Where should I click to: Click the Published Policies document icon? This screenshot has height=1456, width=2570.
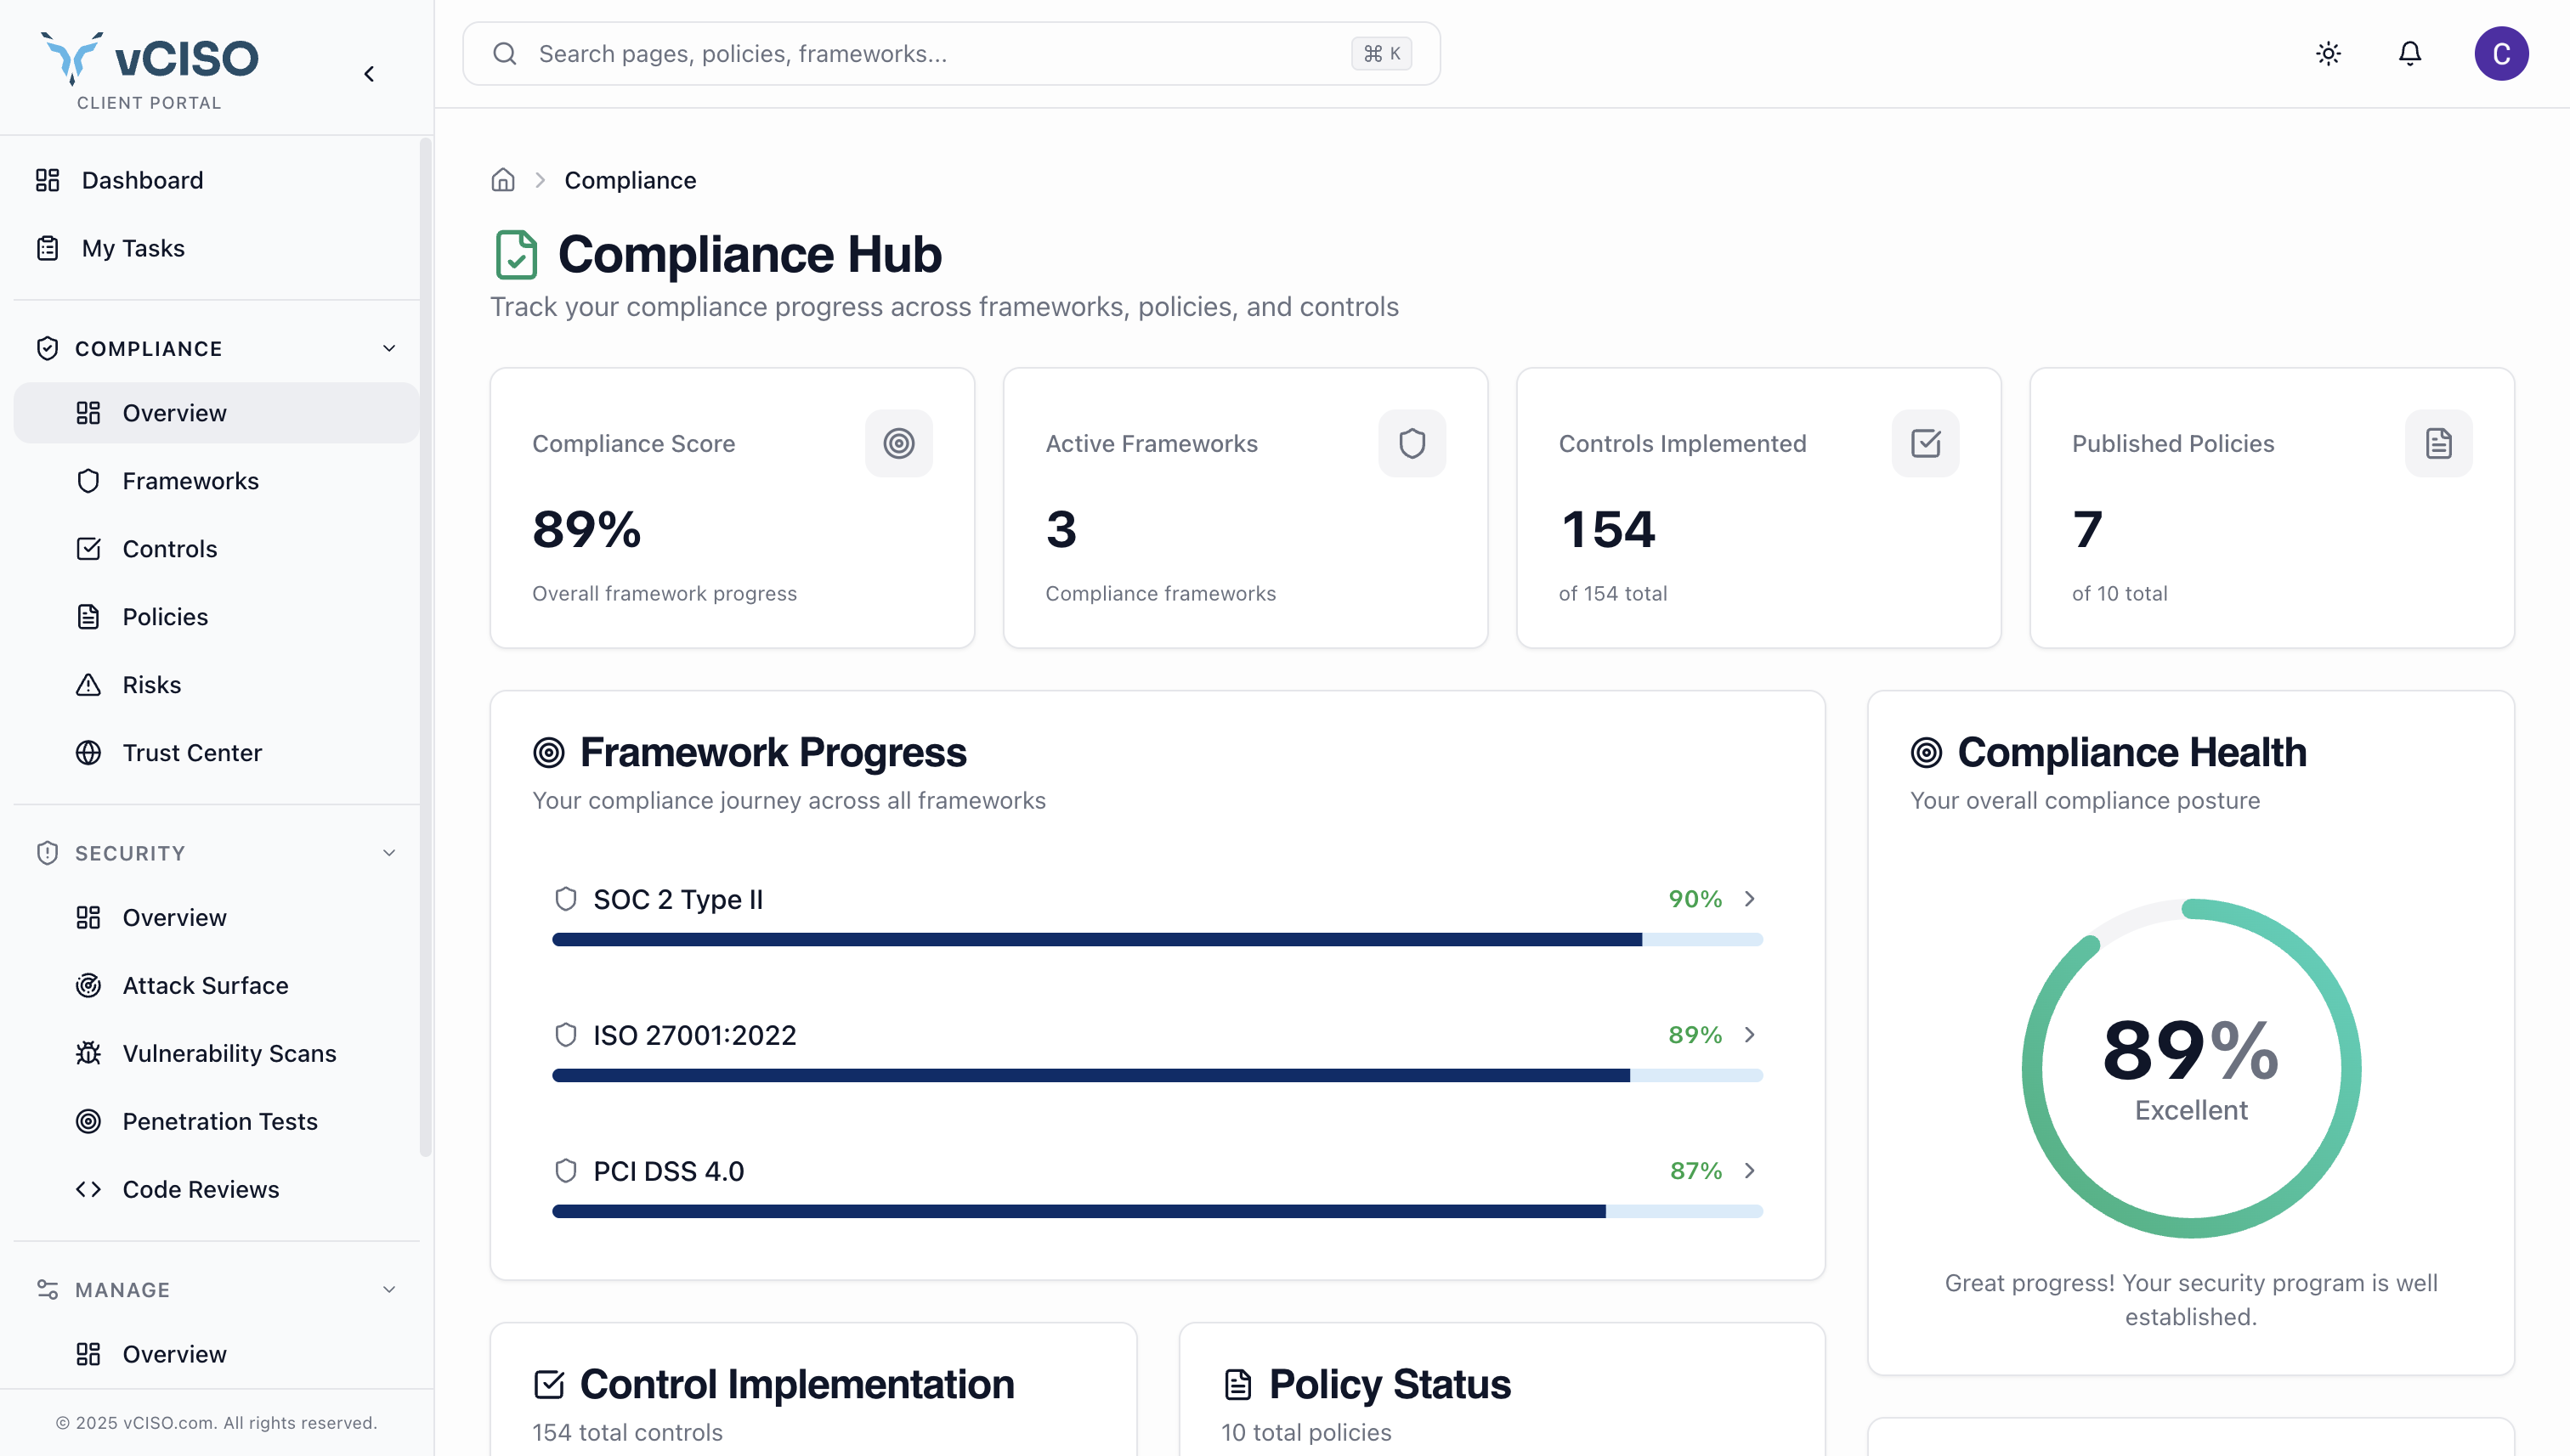point(2438,443)
